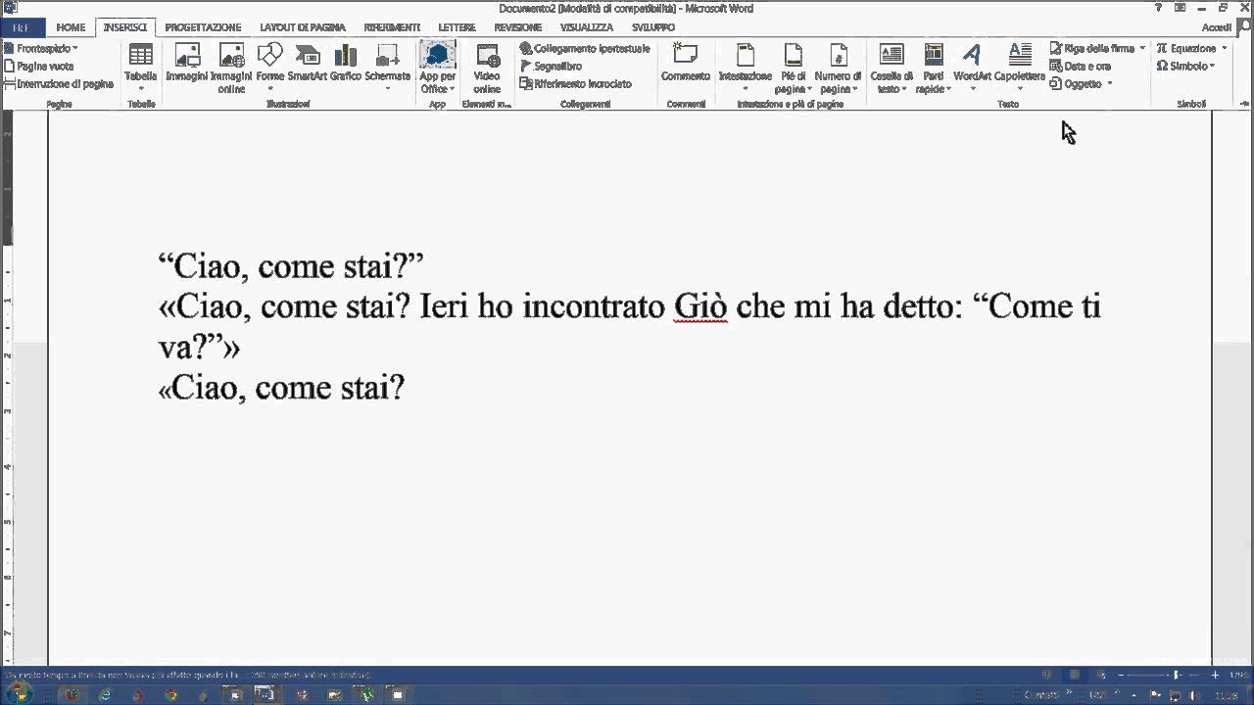Insert an Interruzione di pagina
Screen dimensions: 1254x705
[x=59, y=83]
